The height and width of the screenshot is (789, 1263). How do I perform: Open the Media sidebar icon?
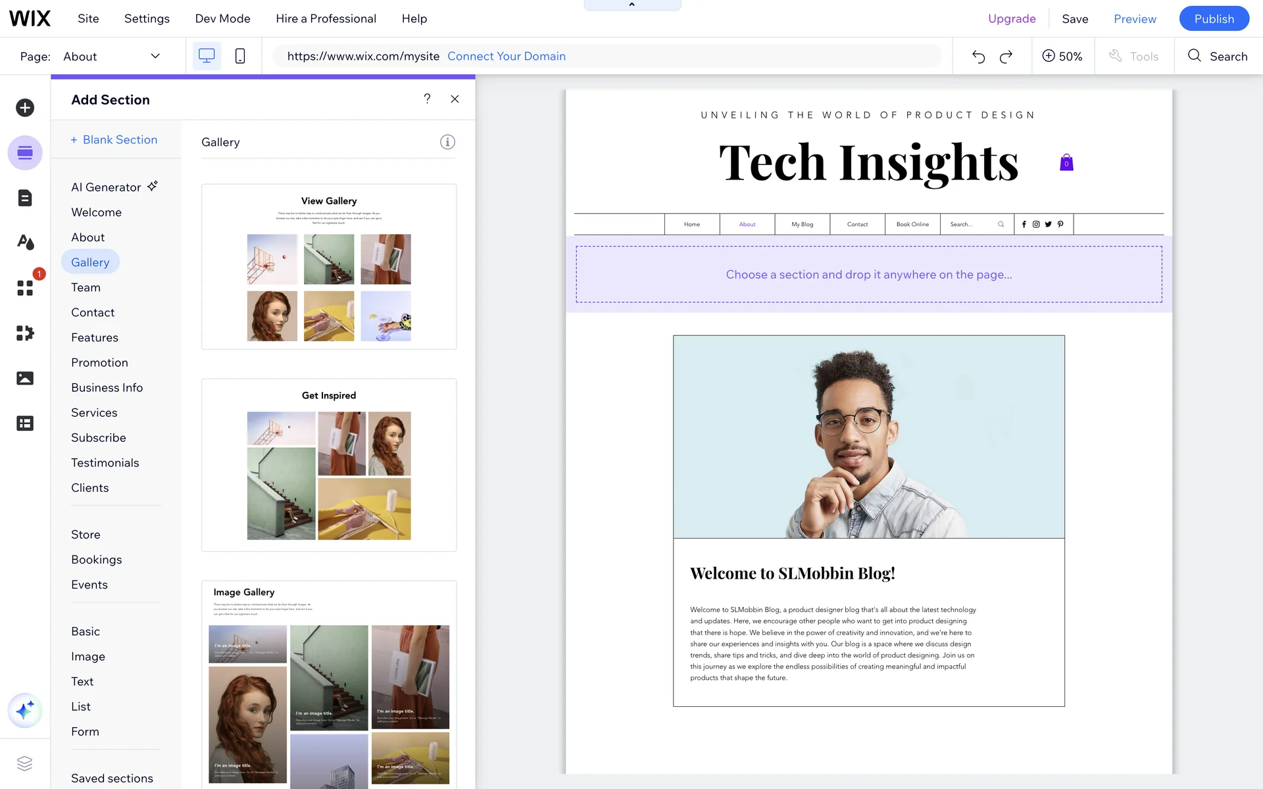pos(25,378)
